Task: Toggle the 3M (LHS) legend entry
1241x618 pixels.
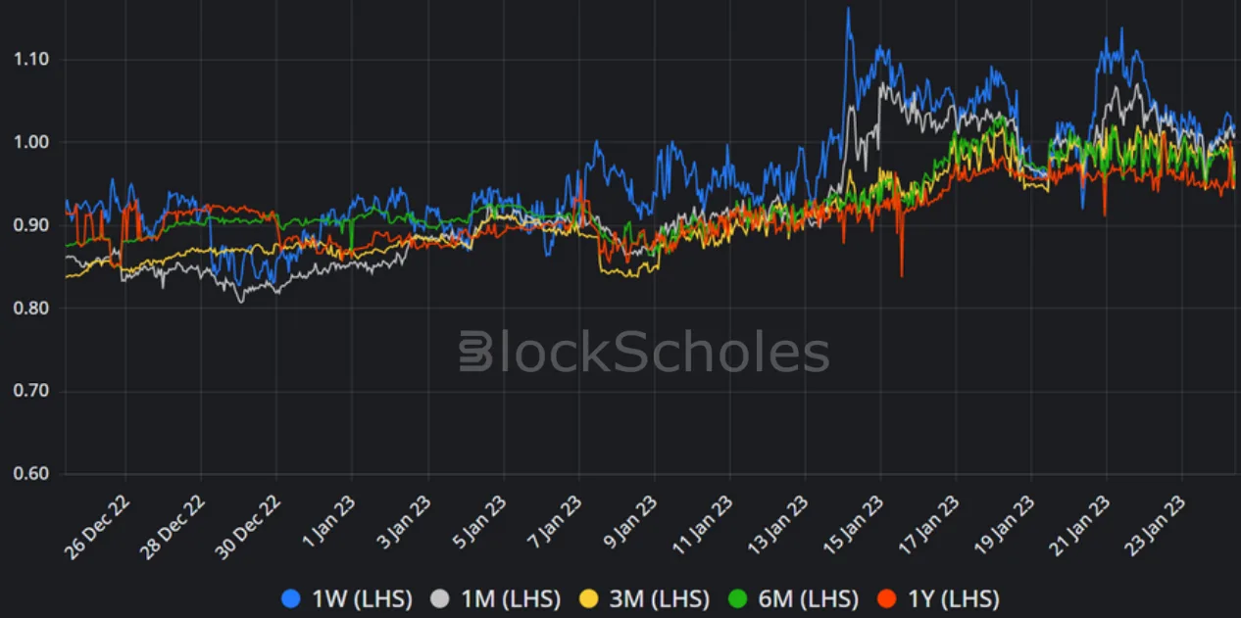Action: pos(643,597)
